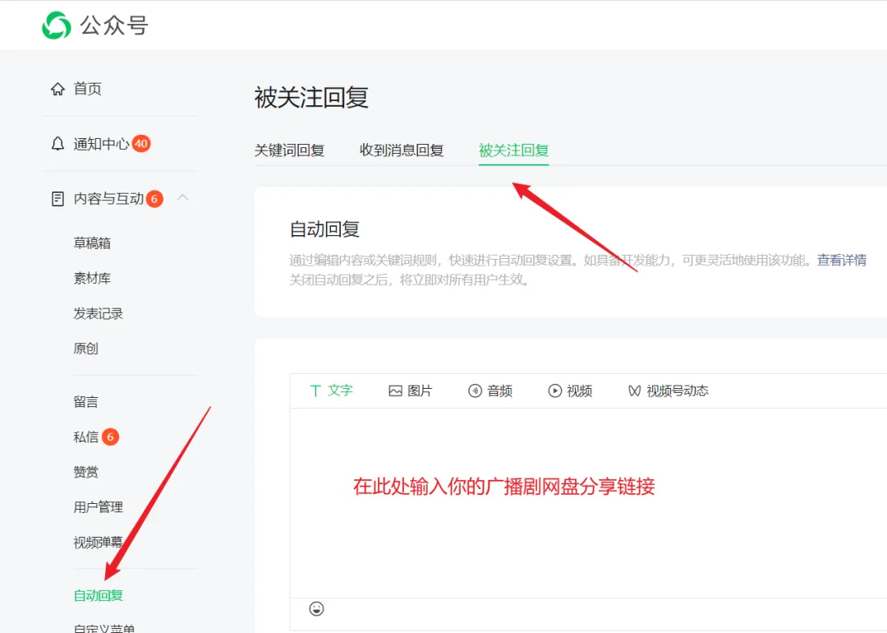Select the 图片 image reply type
The width and height of the screenshot is (887, 633).
(x=411, y=391)
